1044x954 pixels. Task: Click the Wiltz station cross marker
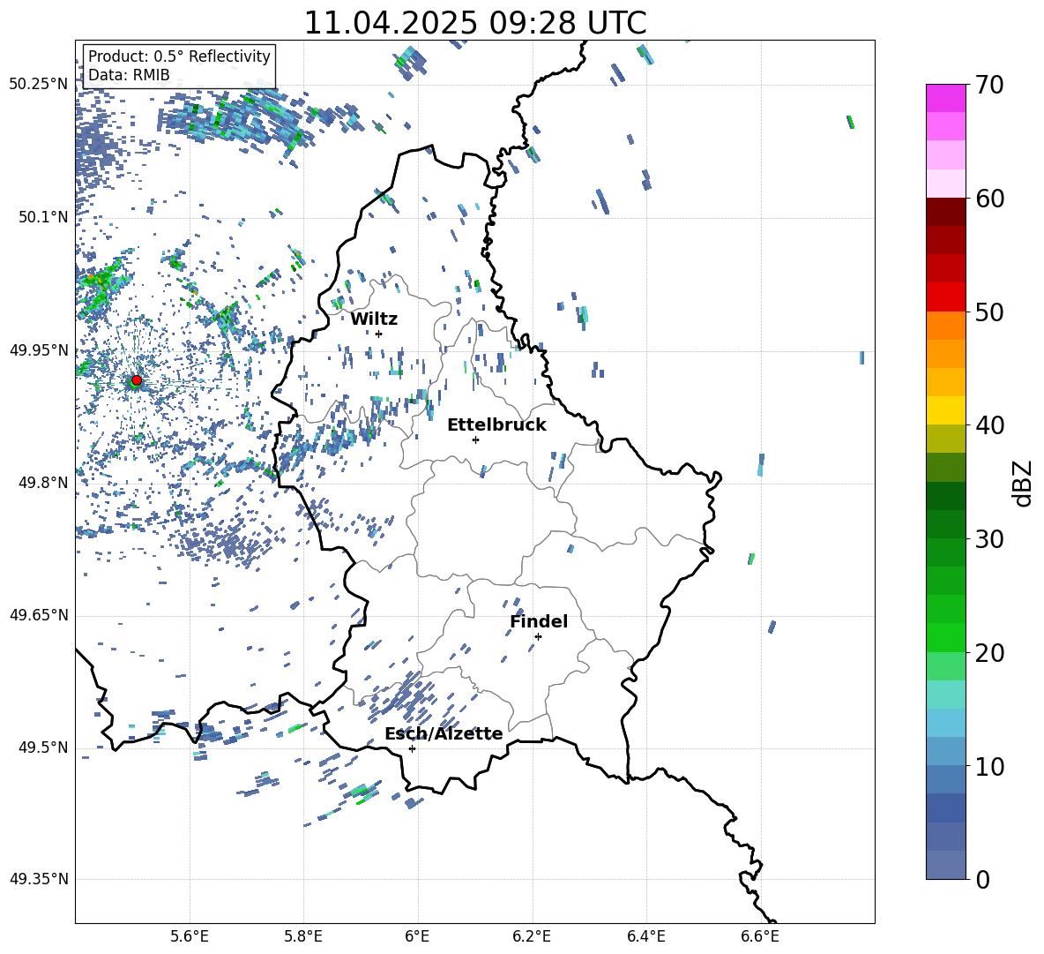(379, 334)
